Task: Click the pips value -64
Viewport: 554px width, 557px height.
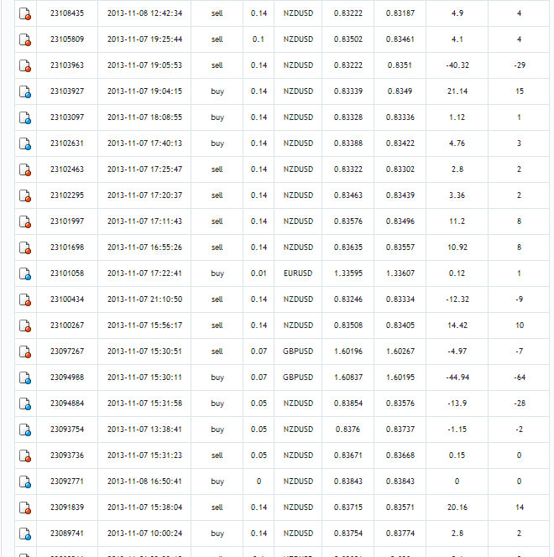Action: coord(520,377)
